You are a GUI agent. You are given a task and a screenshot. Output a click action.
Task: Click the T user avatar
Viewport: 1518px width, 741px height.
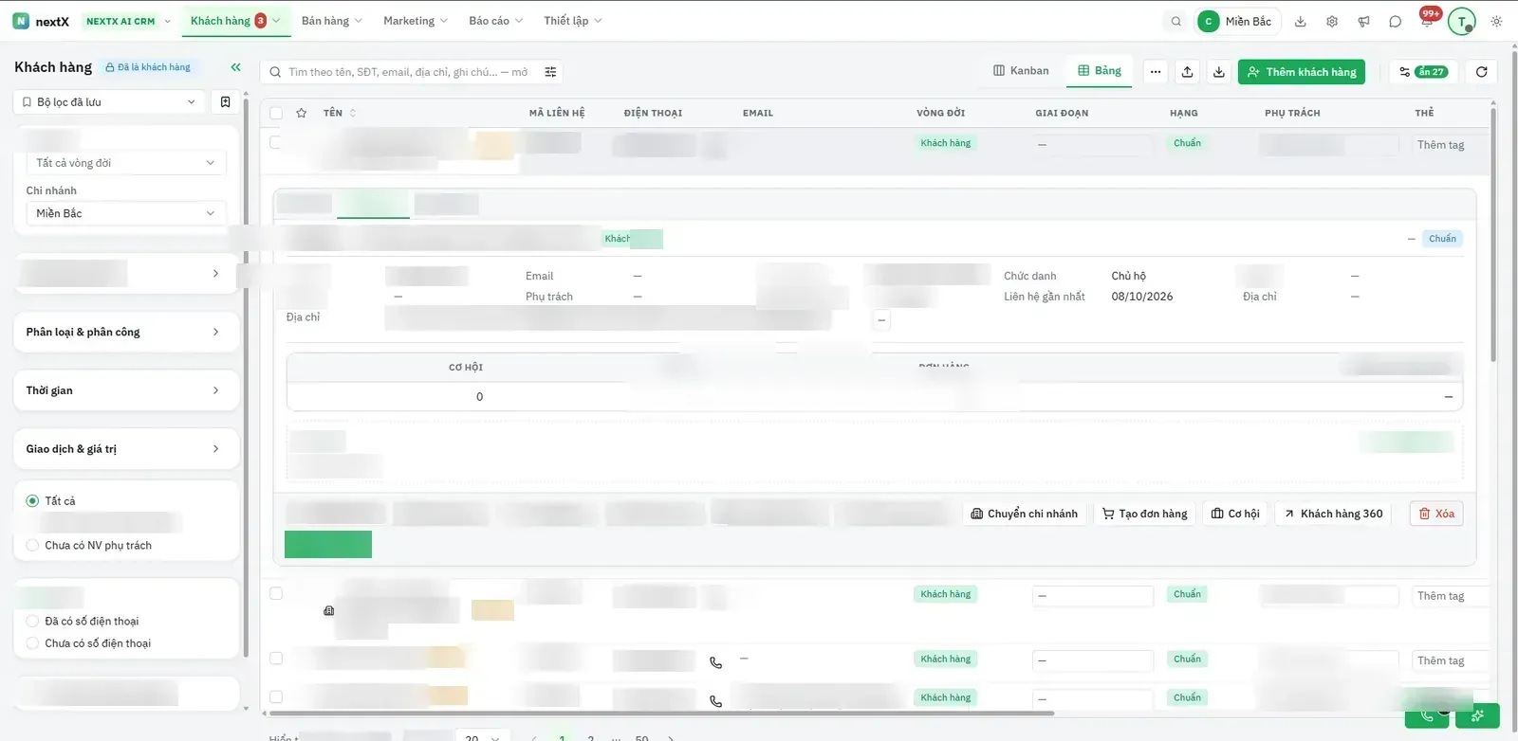pyautogui.click(x=1461, y=21)
